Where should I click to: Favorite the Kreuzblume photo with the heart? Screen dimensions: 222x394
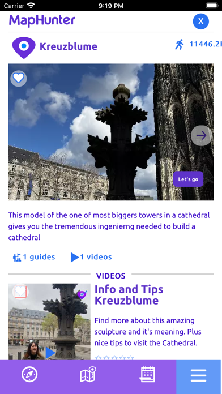click(x=19, y=78)
